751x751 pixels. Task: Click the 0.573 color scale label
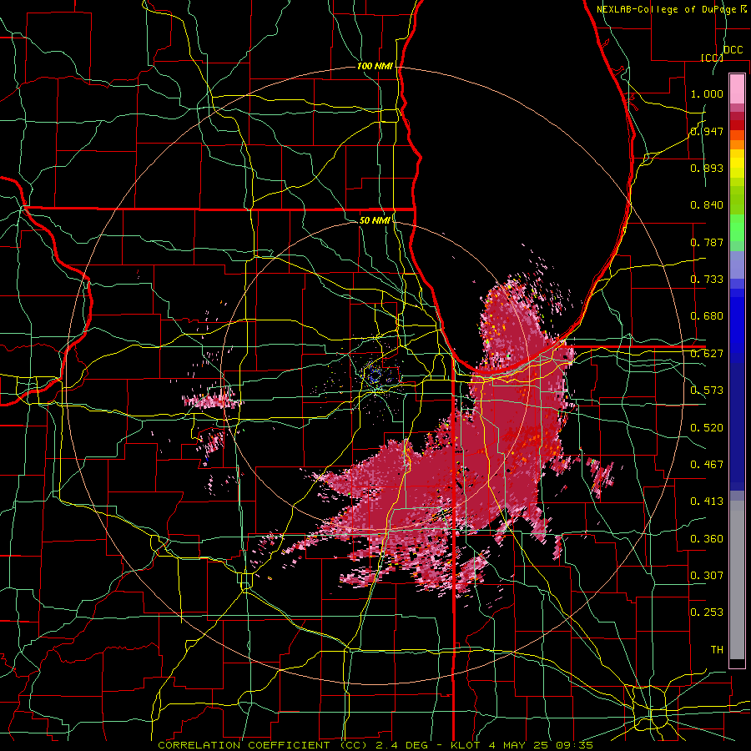pyautogui.click(x=707, y=391)
